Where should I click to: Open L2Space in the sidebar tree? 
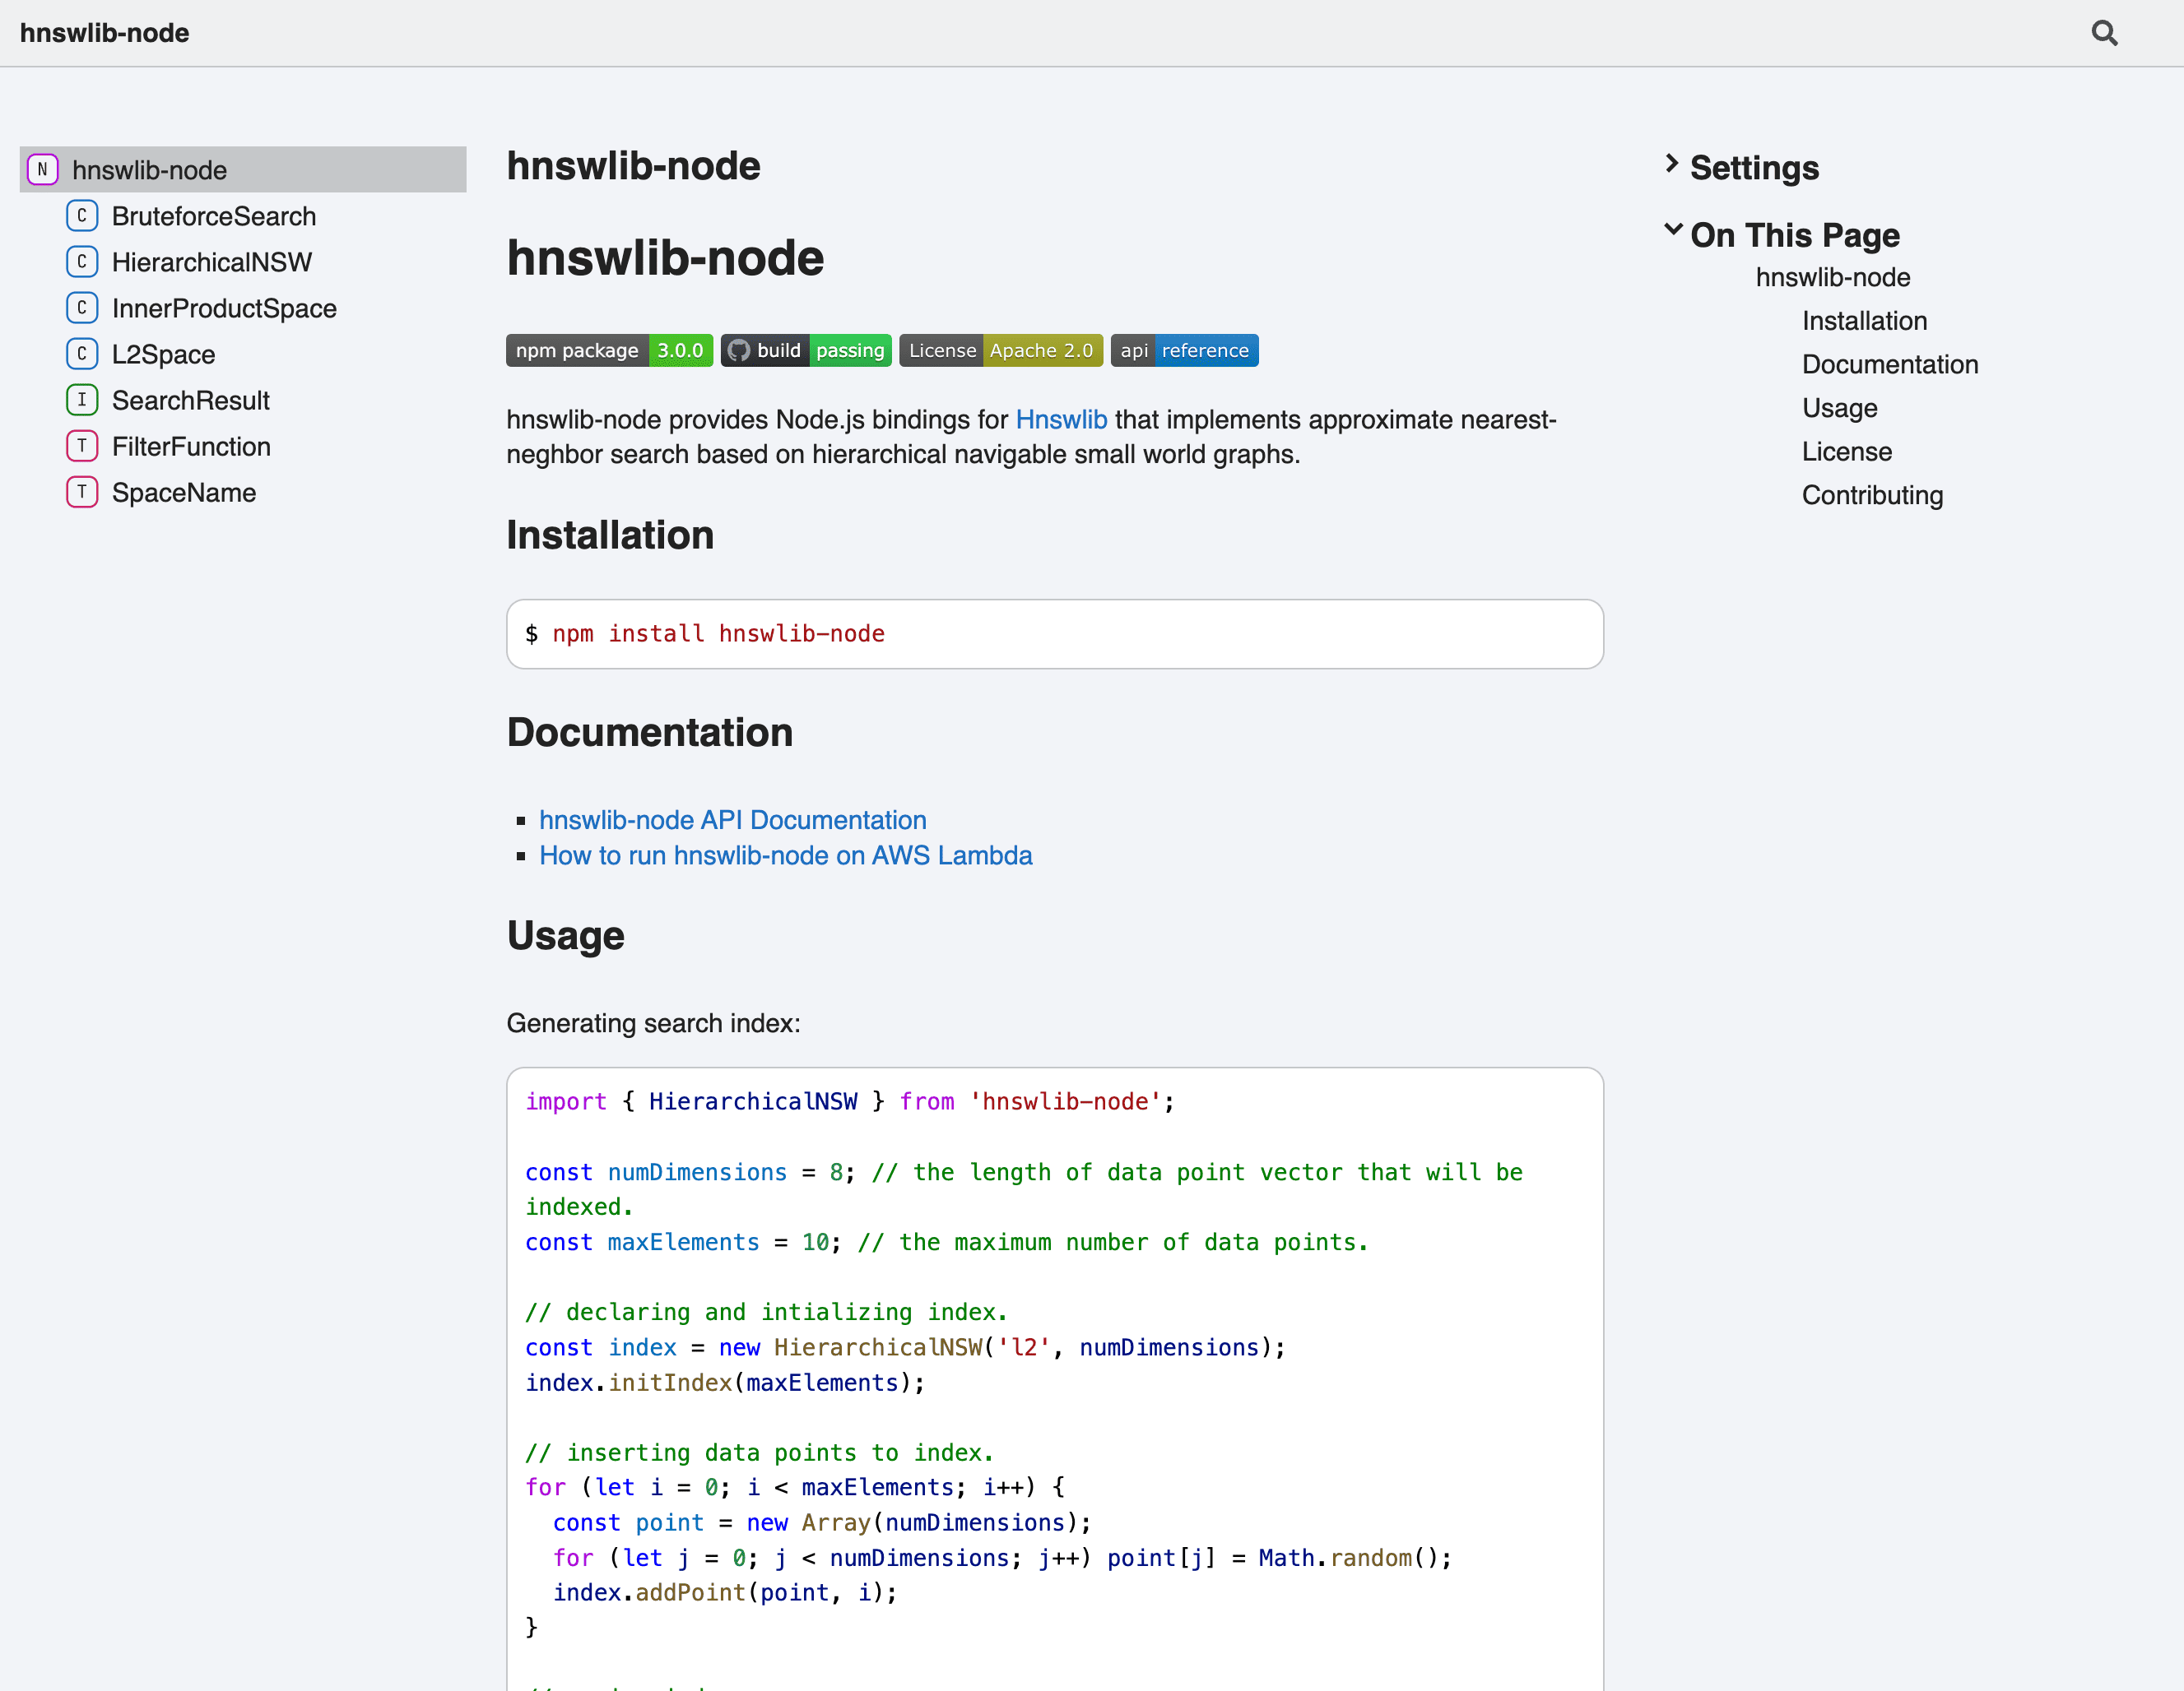point(163,354)
